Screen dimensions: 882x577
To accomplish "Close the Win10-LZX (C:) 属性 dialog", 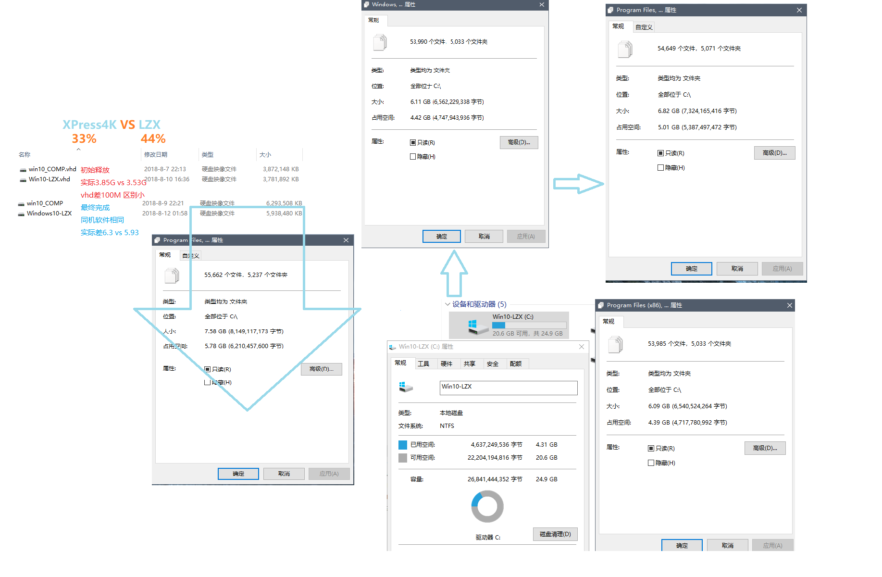I will click(582, 347).
